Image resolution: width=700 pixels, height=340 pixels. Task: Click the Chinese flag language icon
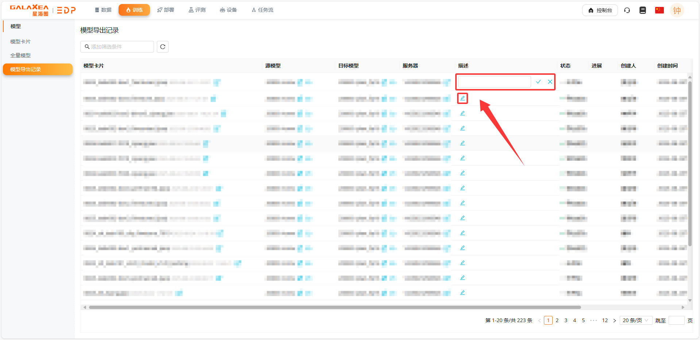[x=659, y=10]
